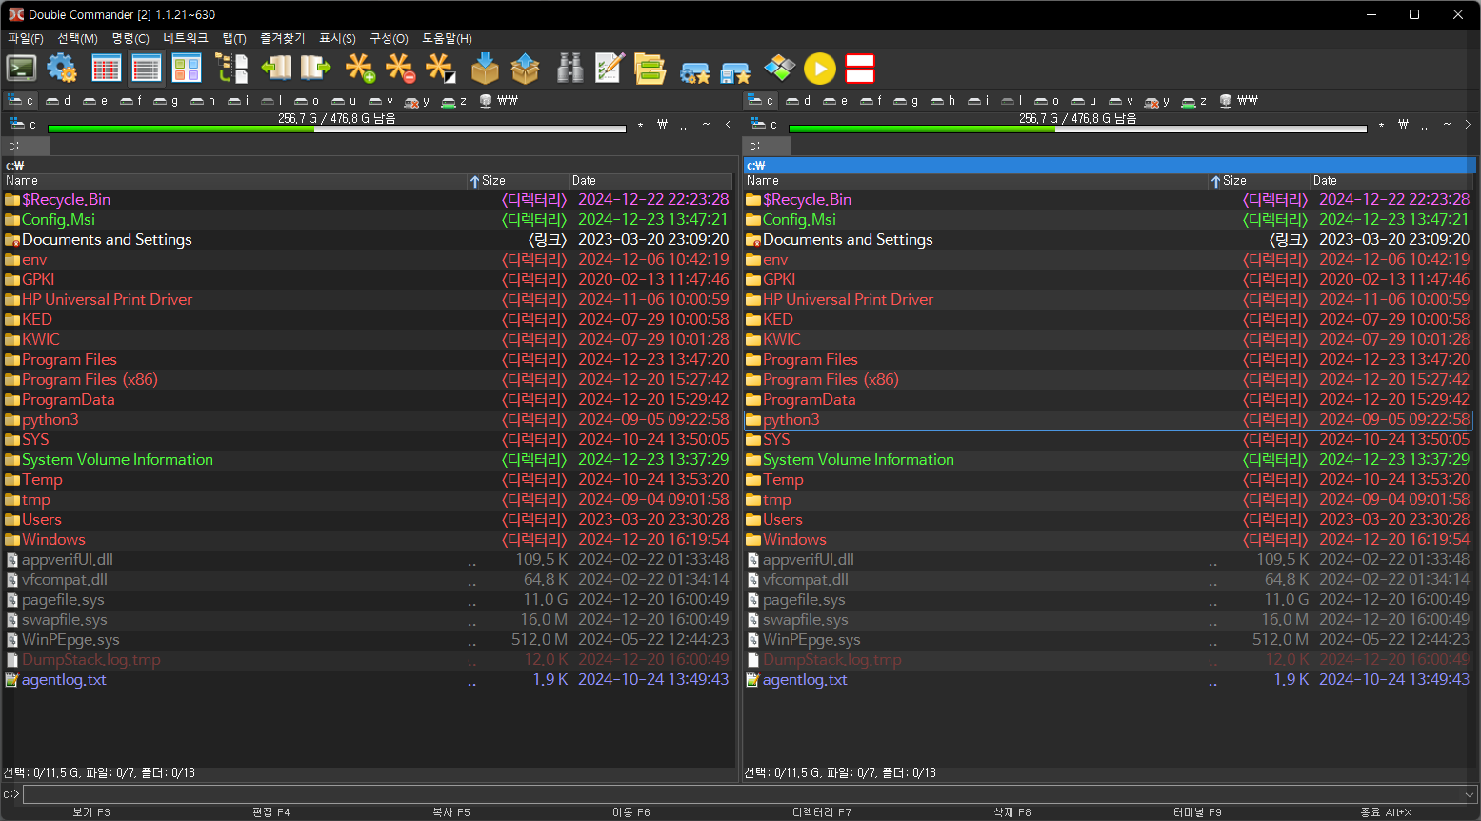1481x821 pixels.
Task: Unselect a group with the asterisk minus icon
Action: 400,69
